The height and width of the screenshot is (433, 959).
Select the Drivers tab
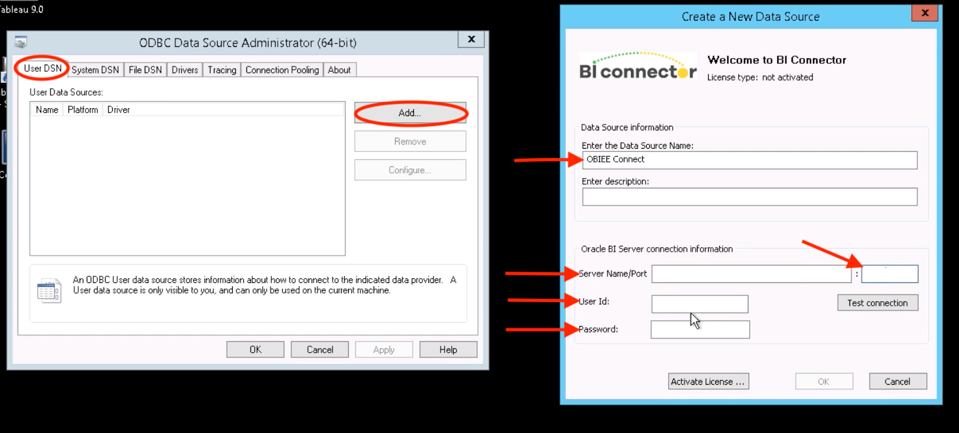pos(184,70)
